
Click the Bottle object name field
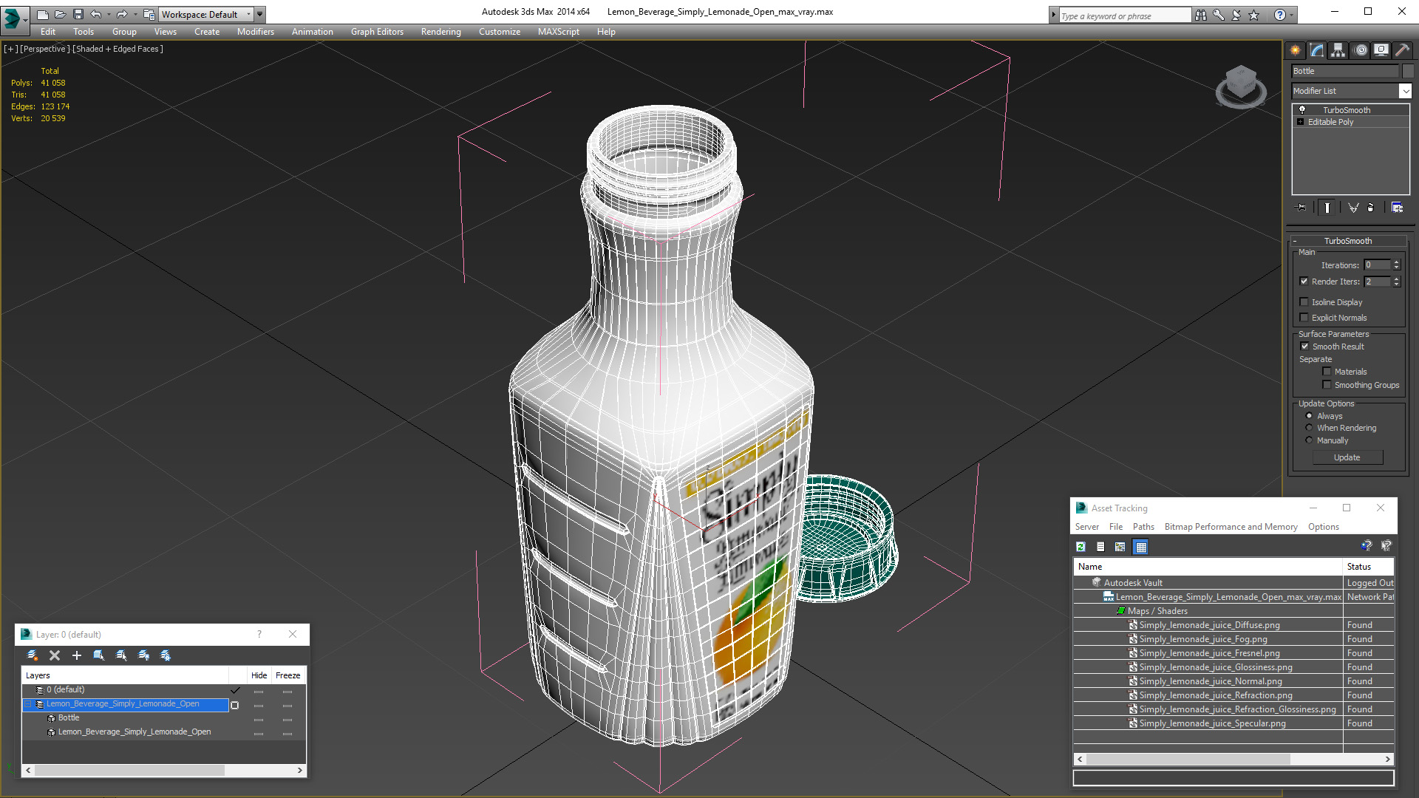(x=1344, y=71)
